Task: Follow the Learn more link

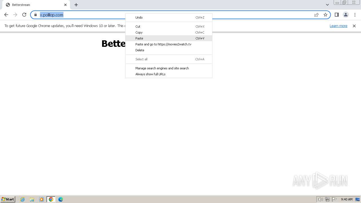Action: coord(338,26)
